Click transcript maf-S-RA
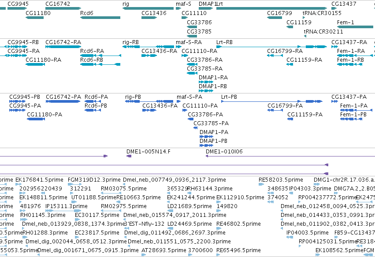This screenshot has height=257, width=375. (189, 42)
